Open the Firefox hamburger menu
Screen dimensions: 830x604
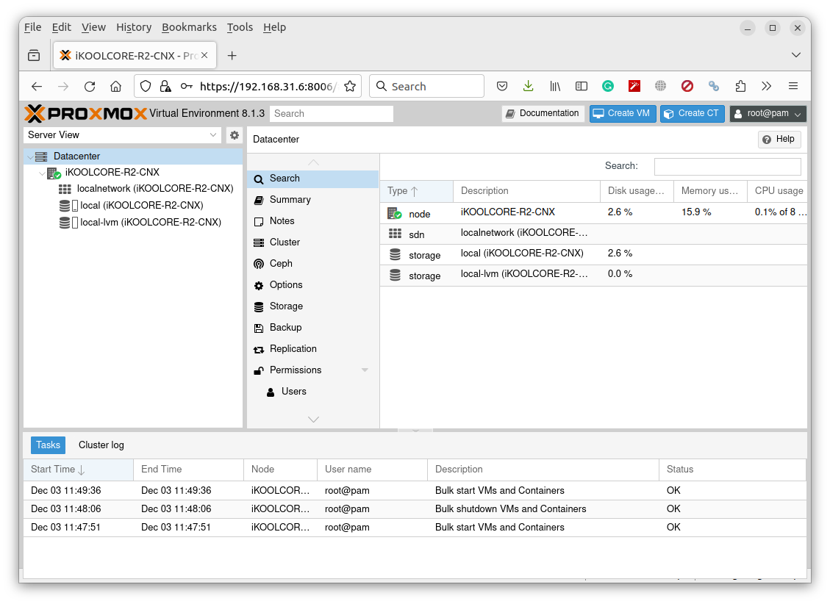pos(793,86)
